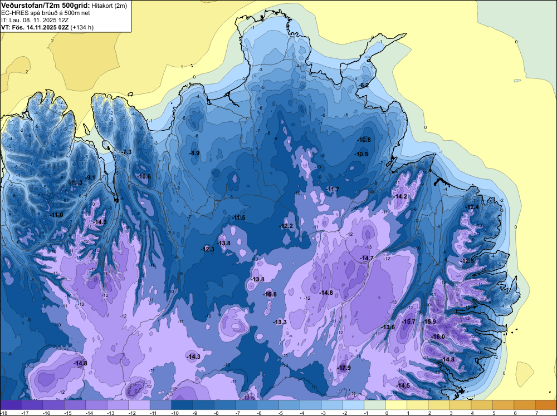
Task: Click the -12.3 temperature label
Action: pyautogui.click(x=208, y=249)
